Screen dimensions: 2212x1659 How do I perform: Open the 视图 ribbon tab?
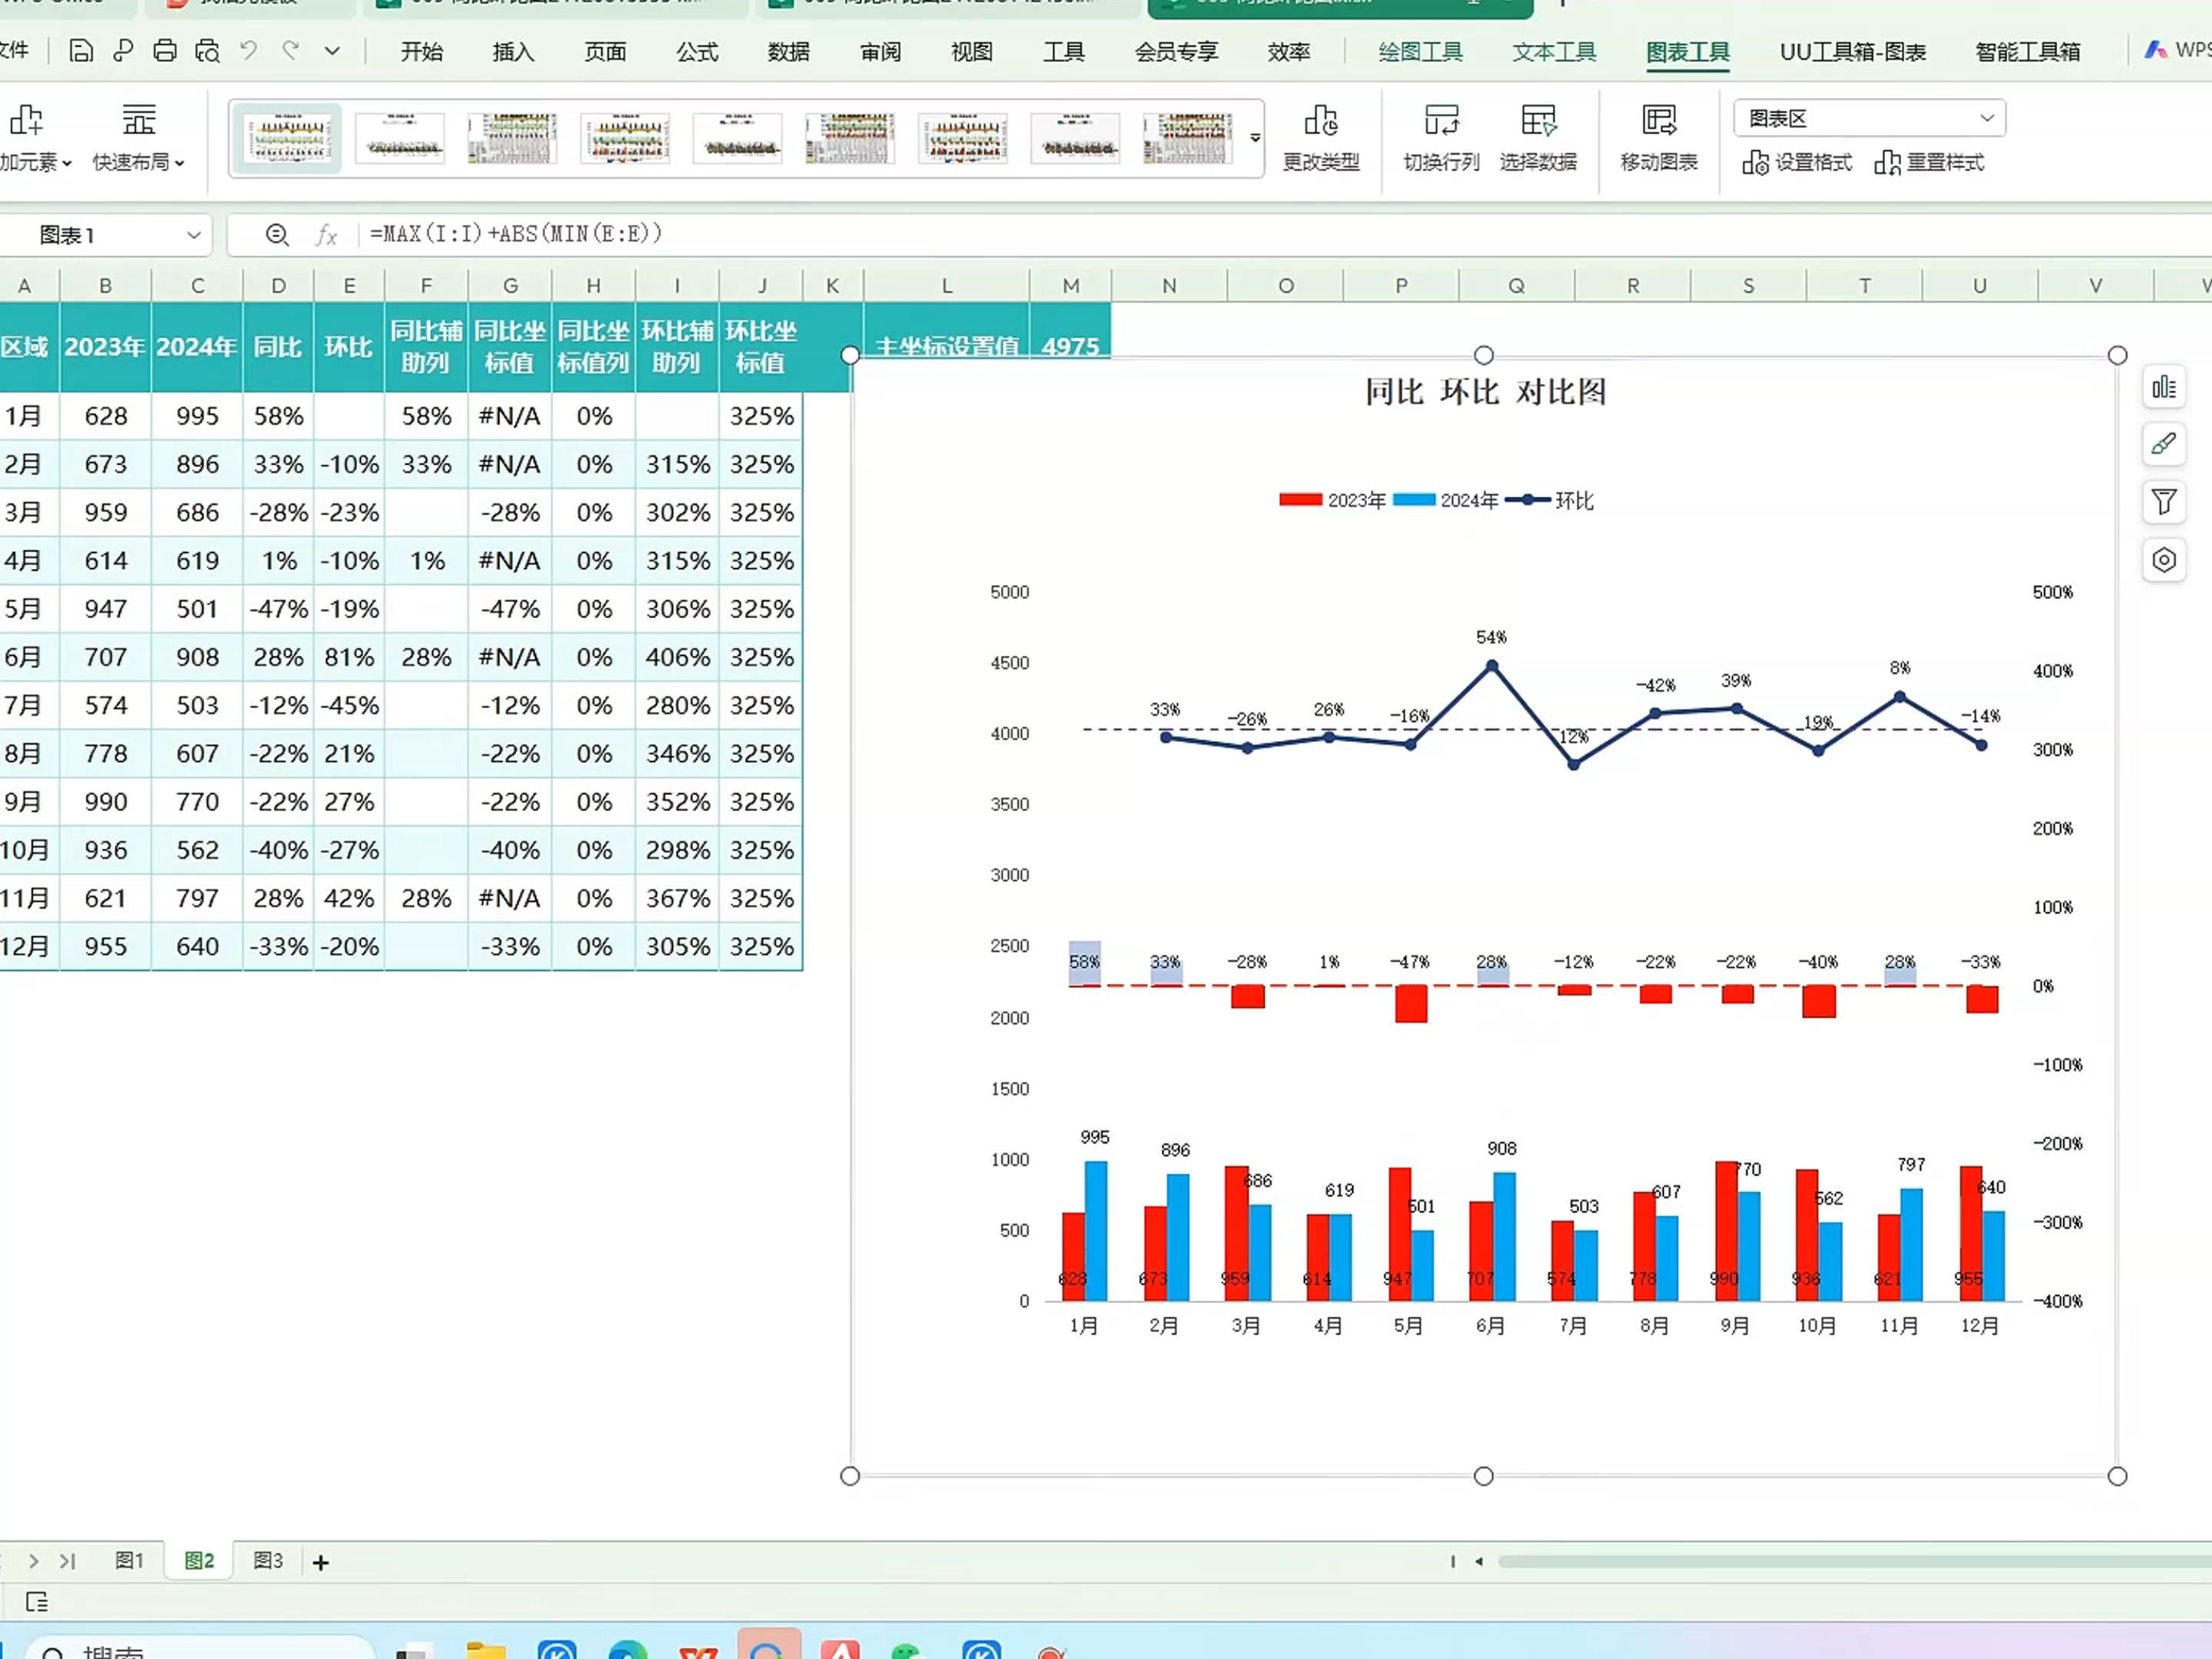point(971,52)
